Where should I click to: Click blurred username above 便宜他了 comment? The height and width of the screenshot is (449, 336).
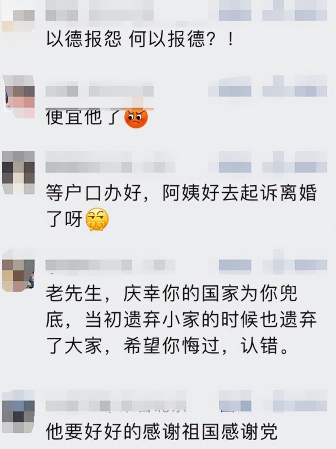coord(100,91)
